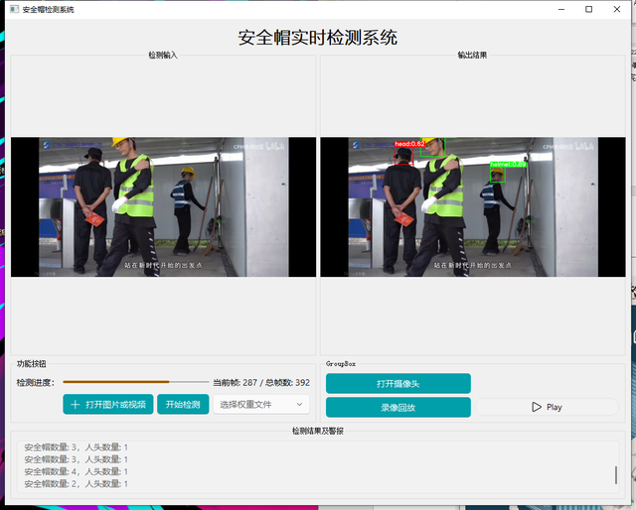Screen dimensions: 636x510
Task: Click the chevron arrow in weight file combo box
Action: 299,405
